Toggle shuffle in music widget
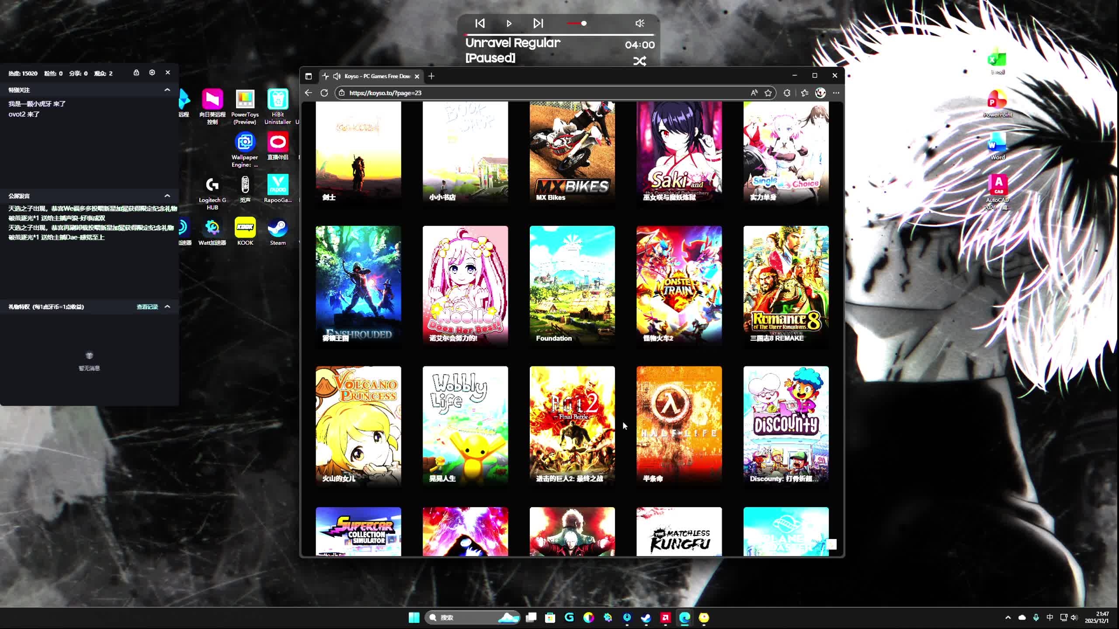1119x629 pixels. [639, 61]
